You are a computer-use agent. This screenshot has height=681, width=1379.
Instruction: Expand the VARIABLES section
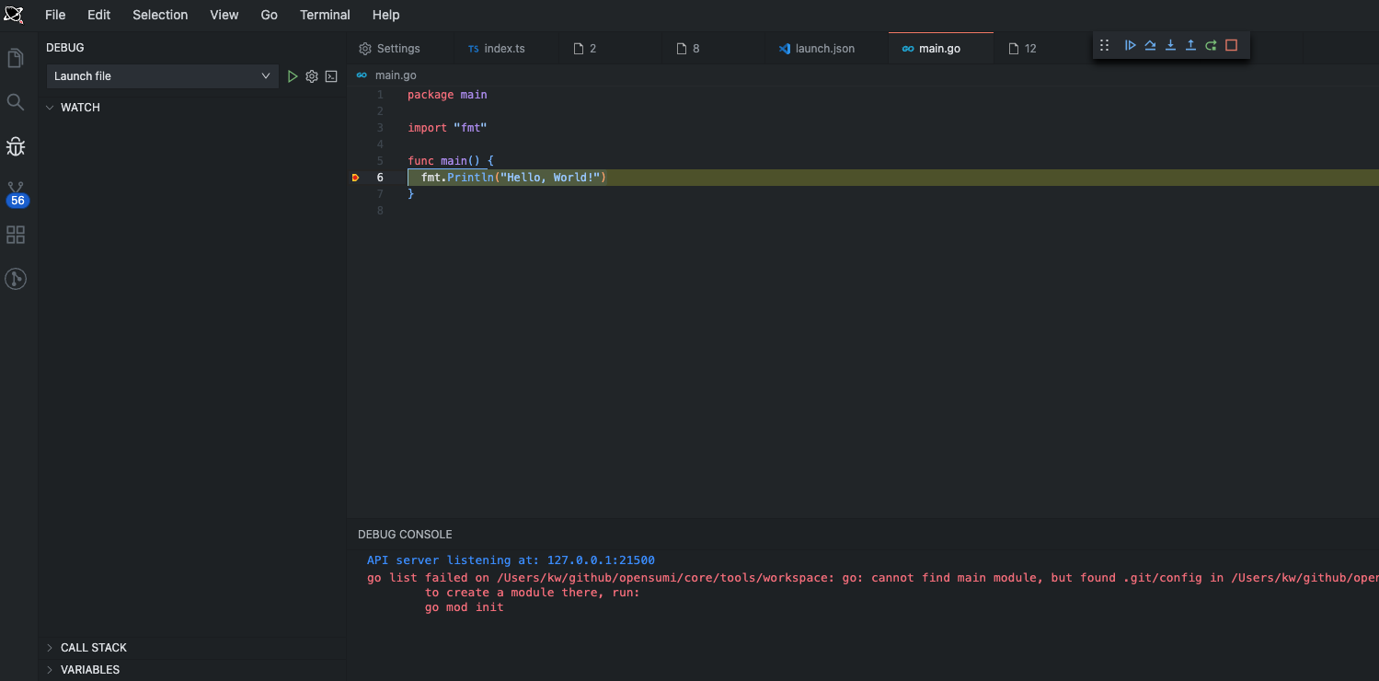pyautogui.click(x=88, y=669)
